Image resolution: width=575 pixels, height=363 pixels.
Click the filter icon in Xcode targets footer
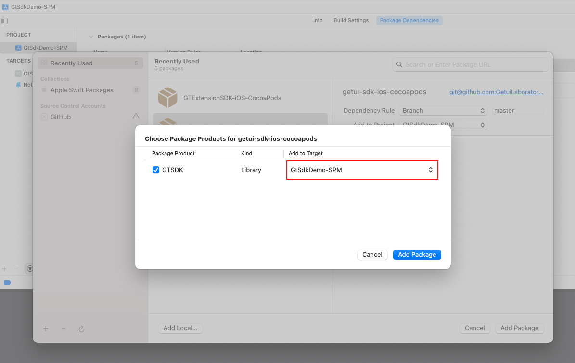click(x=29, y=269)
